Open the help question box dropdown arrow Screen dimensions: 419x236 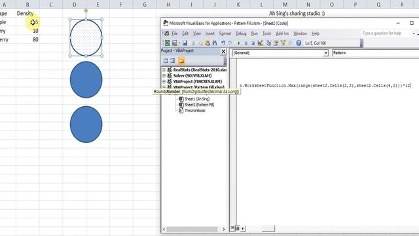point(414,33)
